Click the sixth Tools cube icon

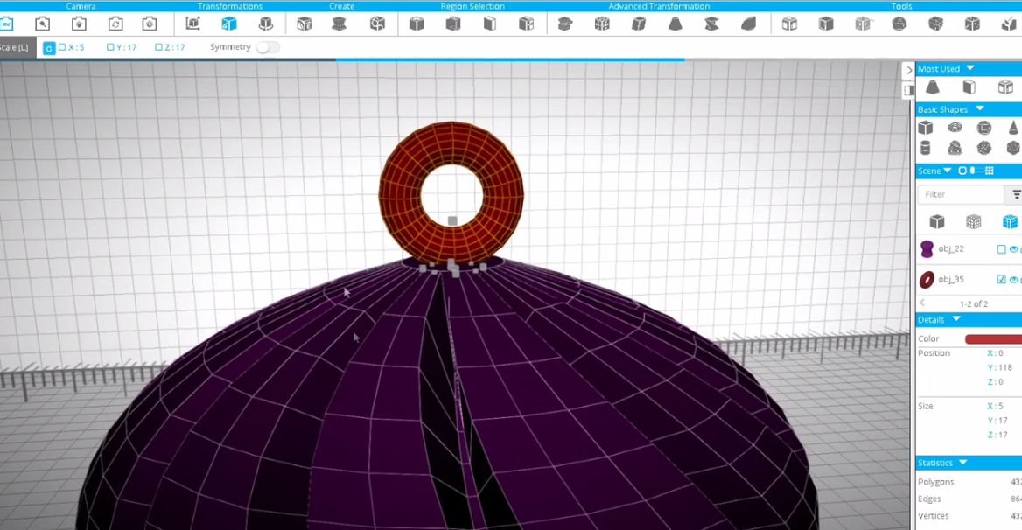click(x=972, y=24)
